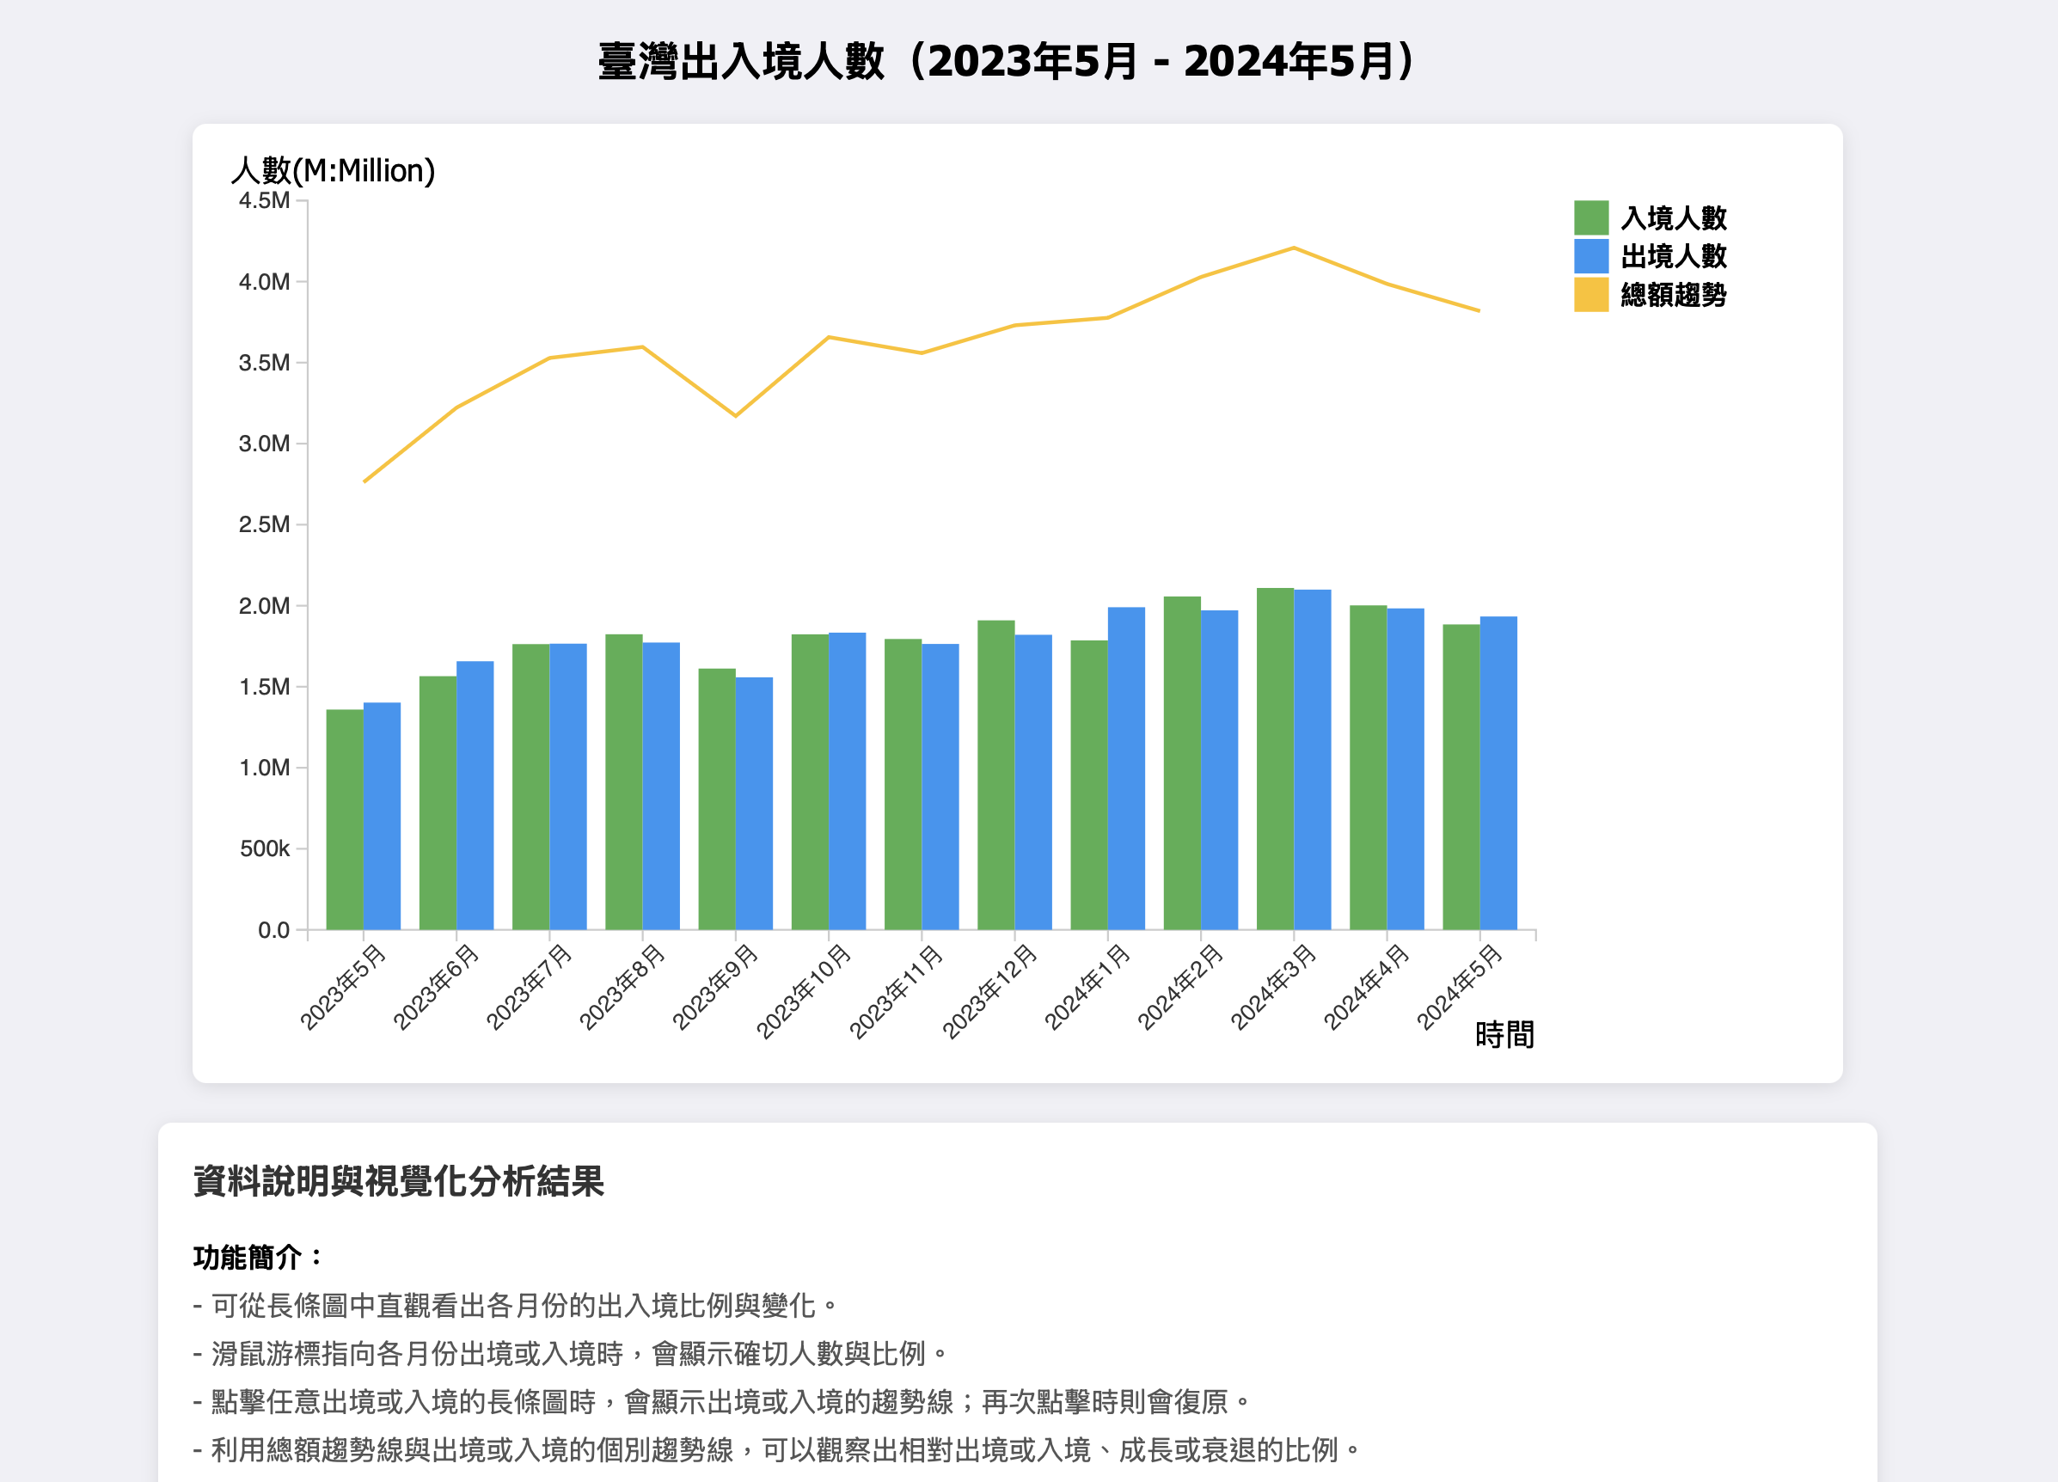Click the green 入境人數 legend swatch
2058x1482 pixels.
pyautogui.click(x=1590, y=217)
